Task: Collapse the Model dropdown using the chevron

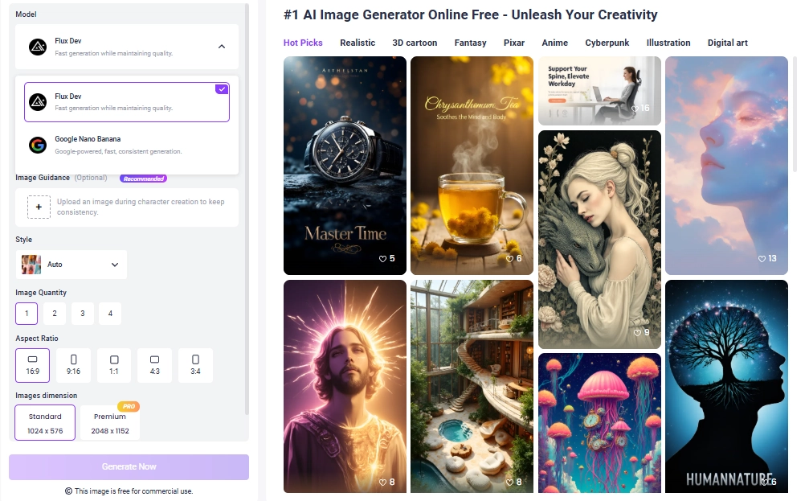Action: pos(222,47)
